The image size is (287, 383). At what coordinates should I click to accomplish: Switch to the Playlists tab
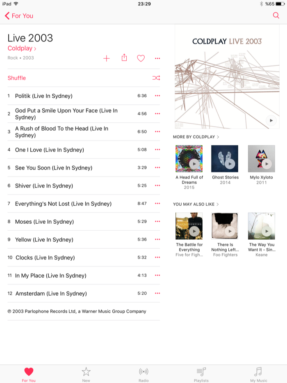click(201, 375)
